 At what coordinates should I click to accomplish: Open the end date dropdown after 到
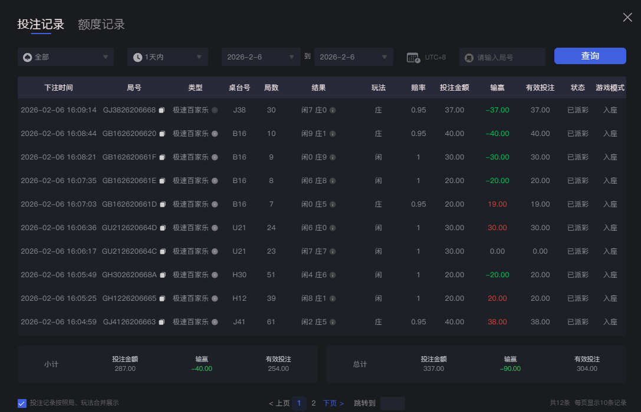[x=353, y=57]
